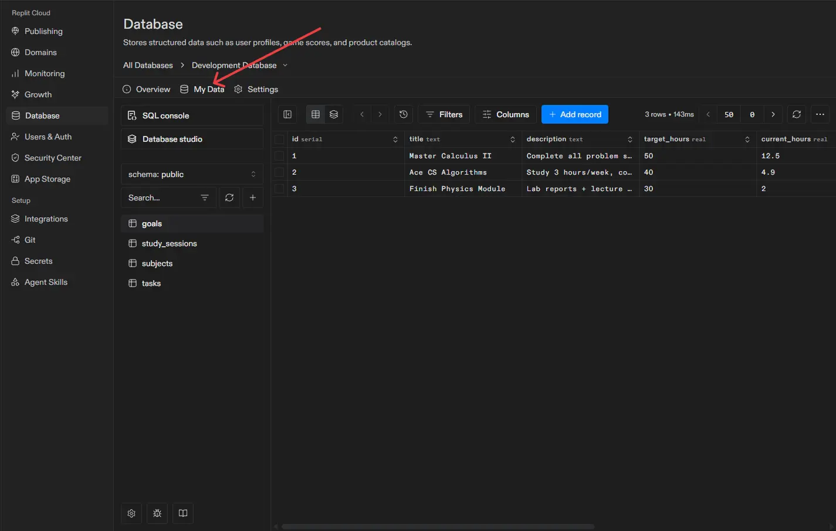
Task: Switch to table grid view
Action: coord(316,114)
